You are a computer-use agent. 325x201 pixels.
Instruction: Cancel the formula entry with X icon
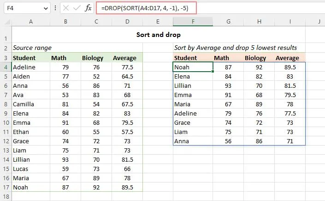[x=66, y=8]
